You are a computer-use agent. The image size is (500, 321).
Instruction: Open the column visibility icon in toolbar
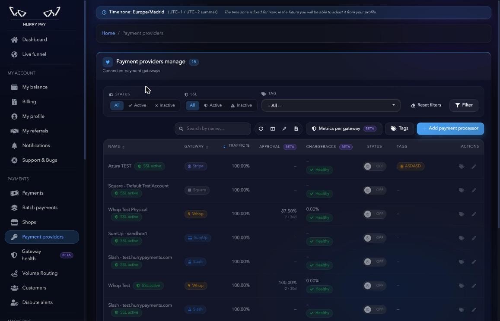[273, 129]
